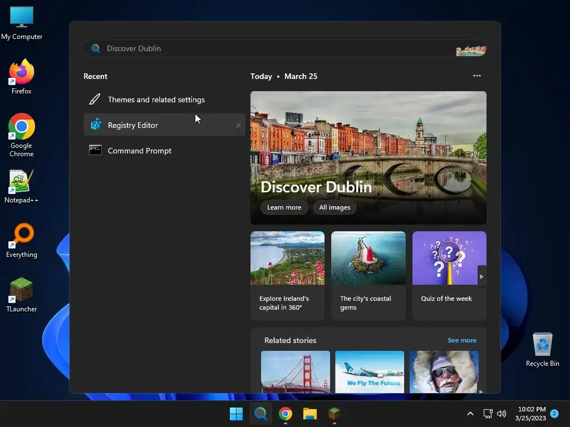The image size is (570, 427).
Task: Open the notification badge showing 2
Action: 554,413
